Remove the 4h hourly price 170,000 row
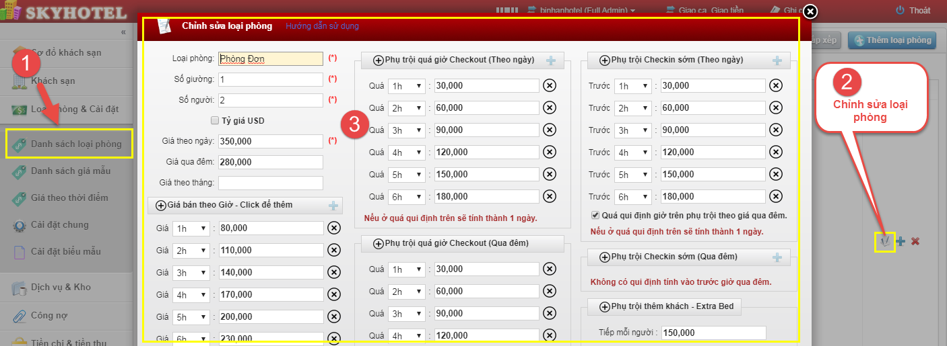This screenshot has height=346, width=947. pos(334,294)
